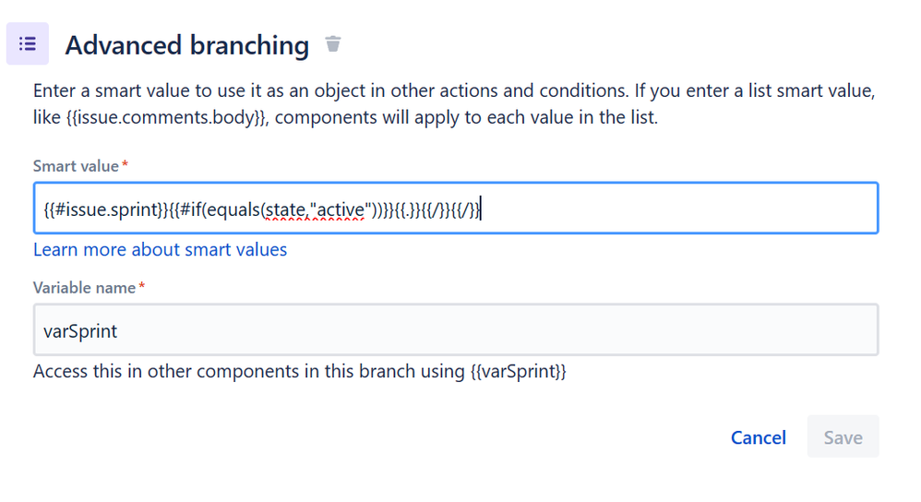Click the red asterisk beside Variable name
The image size is (921, 502).
coord(141,286)
